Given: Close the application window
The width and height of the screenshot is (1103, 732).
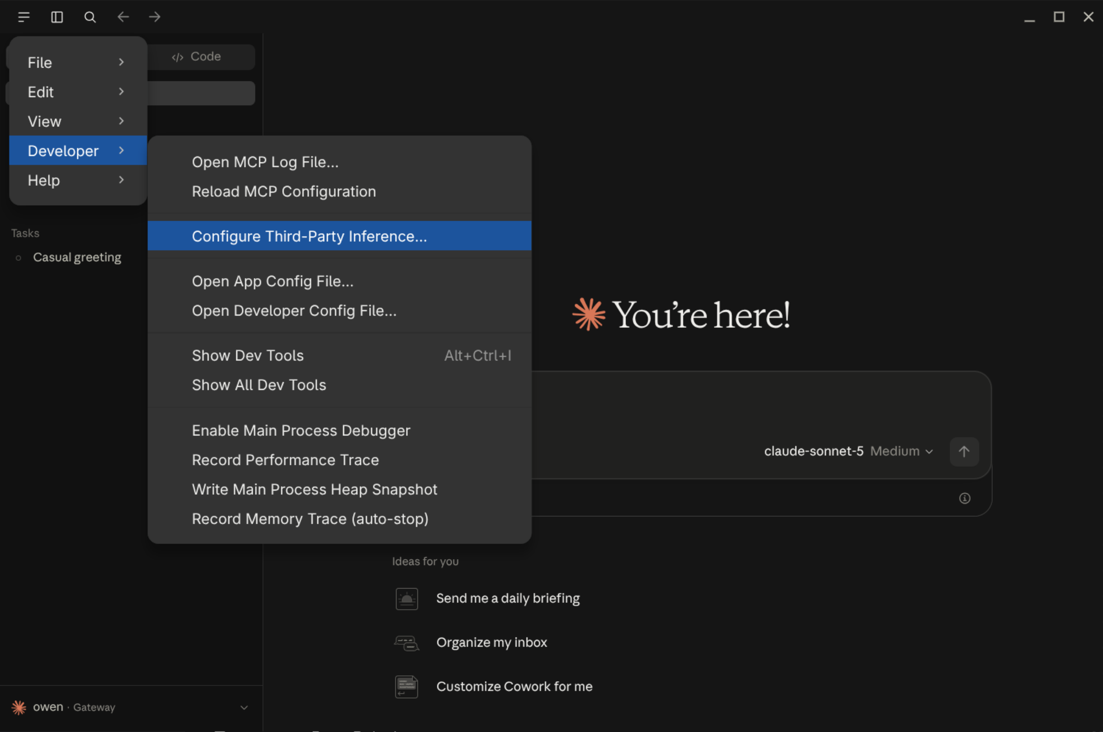Looking at the screenshot, I should point(1089,17).
